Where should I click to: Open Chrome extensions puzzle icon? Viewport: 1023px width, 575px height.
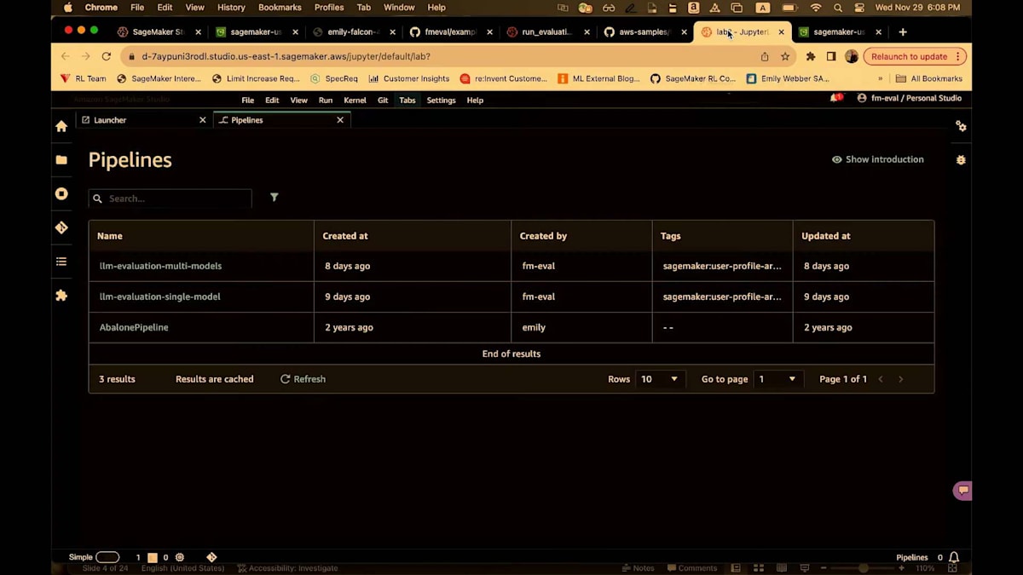coord(811,56)
